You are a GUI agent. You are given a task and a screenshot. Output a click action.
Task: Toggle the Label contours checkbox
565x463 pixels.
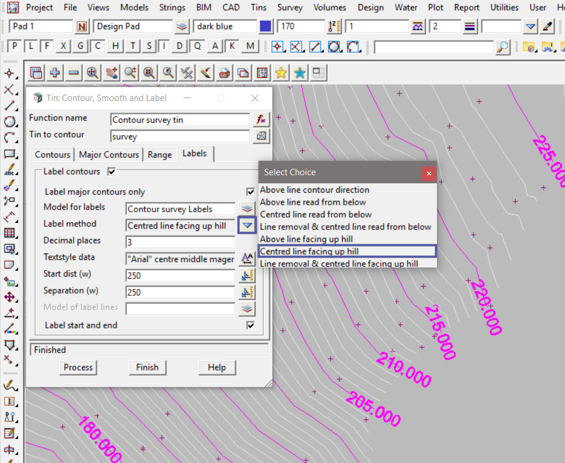point(112,172)
